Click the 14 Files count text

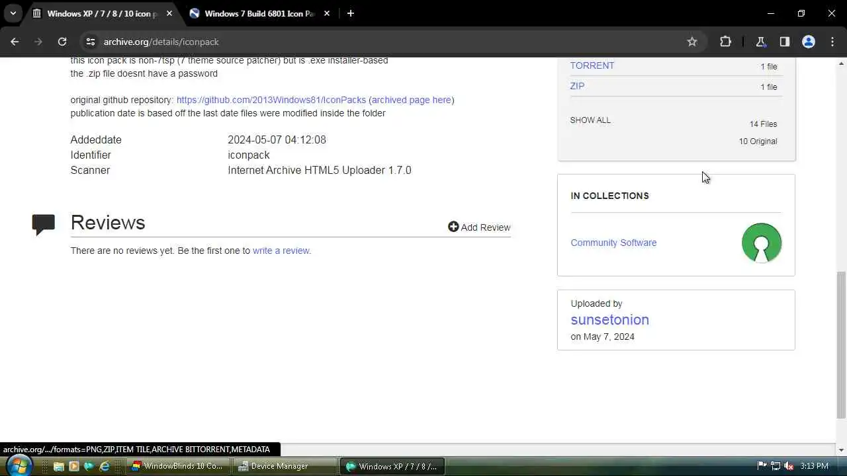click(x=763, y=124)
